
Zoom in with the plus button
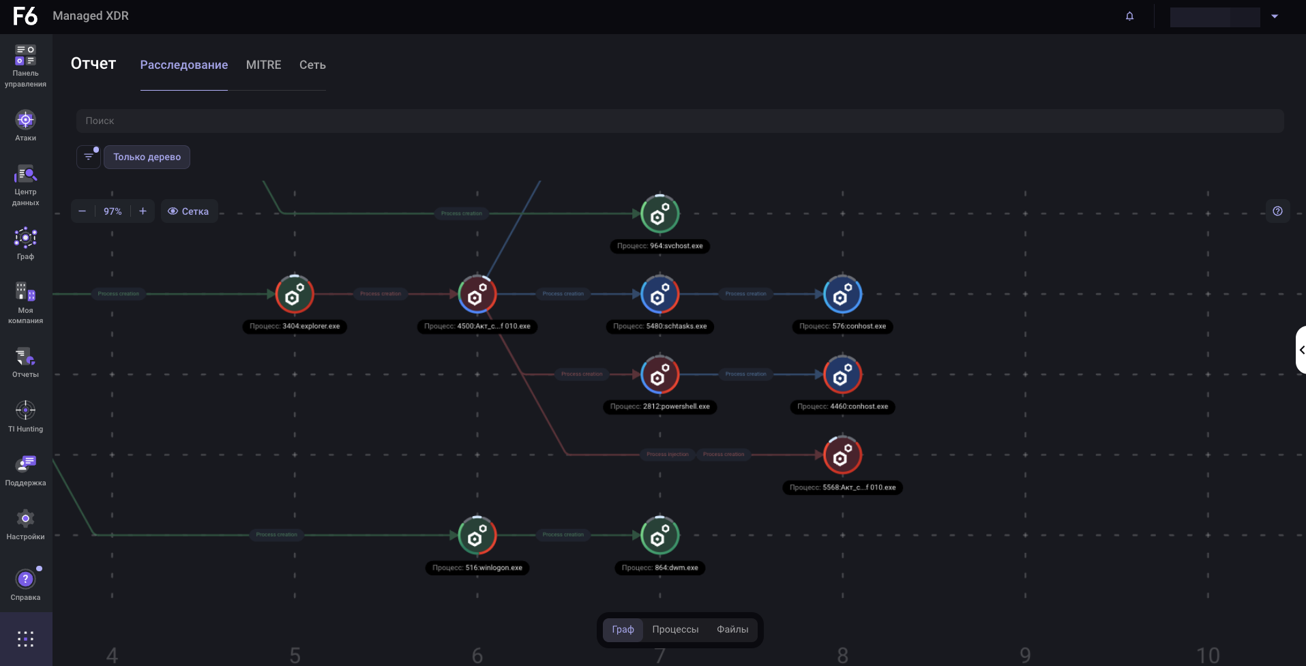143,211
